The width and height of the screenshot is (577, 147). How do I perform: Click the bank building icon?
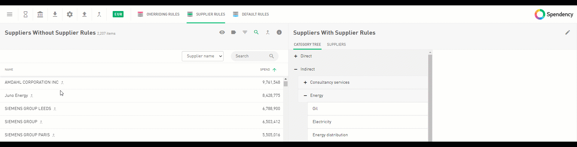[x=40, y=14]
